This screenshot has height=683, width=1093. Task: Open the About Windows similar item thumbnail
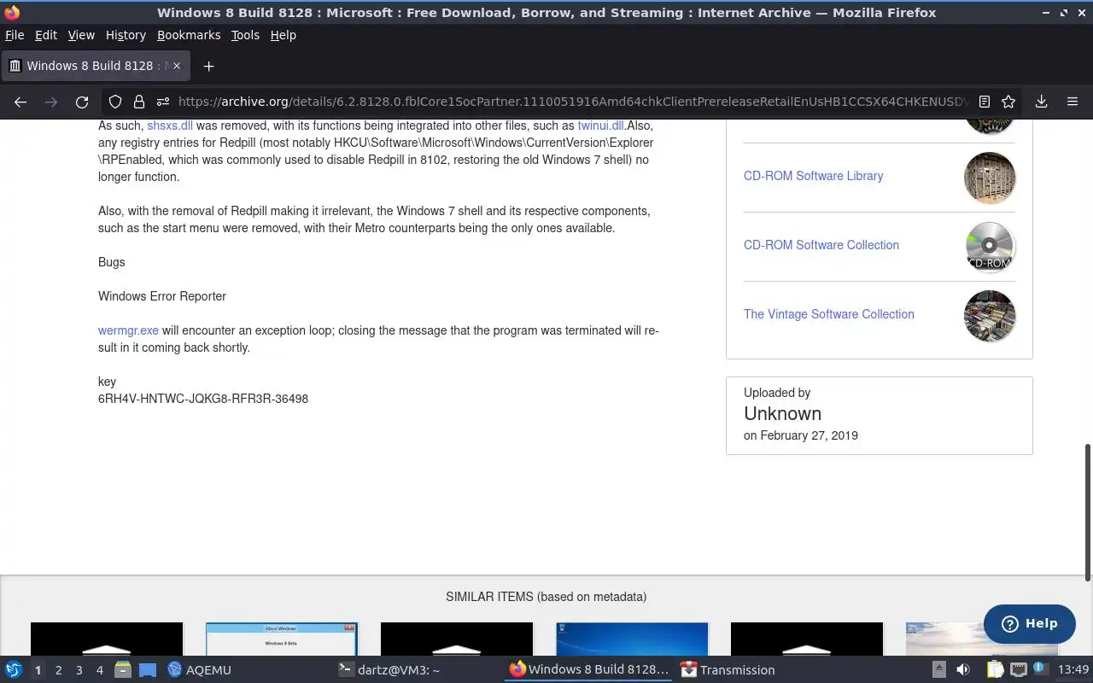pos(282,639)
